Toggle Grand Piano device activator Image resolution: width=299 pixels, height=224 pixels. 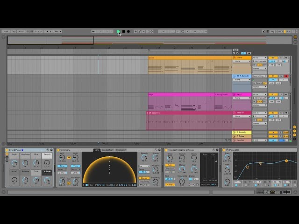click(7, 150)
